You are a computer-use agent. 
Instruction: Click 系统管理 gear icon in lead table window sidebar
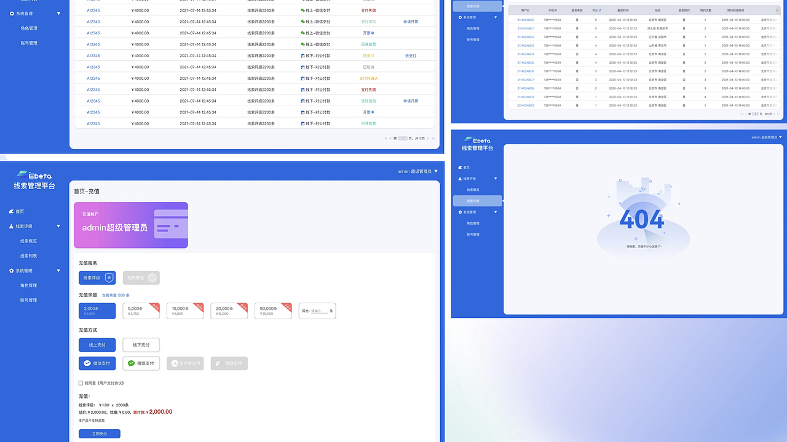pyautogui.click(x=460, y=17)
